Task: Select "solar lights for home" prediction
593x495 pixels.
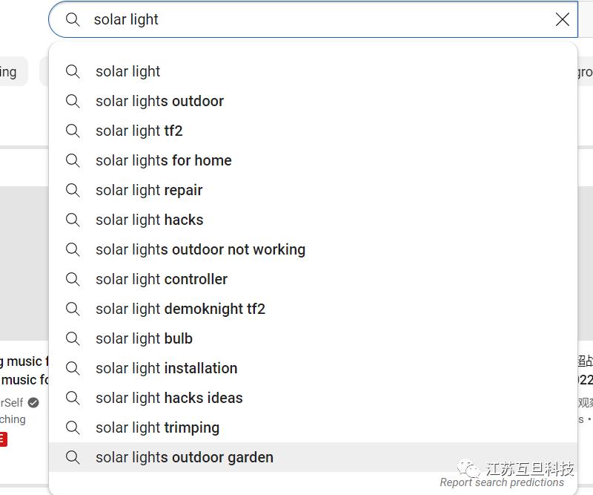Action: pos(163,160)
